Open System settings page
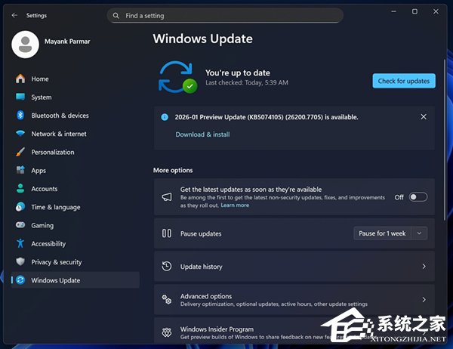This screenshot has height=349, width=453. (75, 97)
